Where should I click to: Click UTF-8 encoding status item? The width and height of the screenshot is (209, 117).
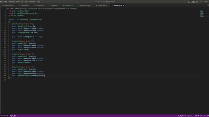tap(197, 116)
